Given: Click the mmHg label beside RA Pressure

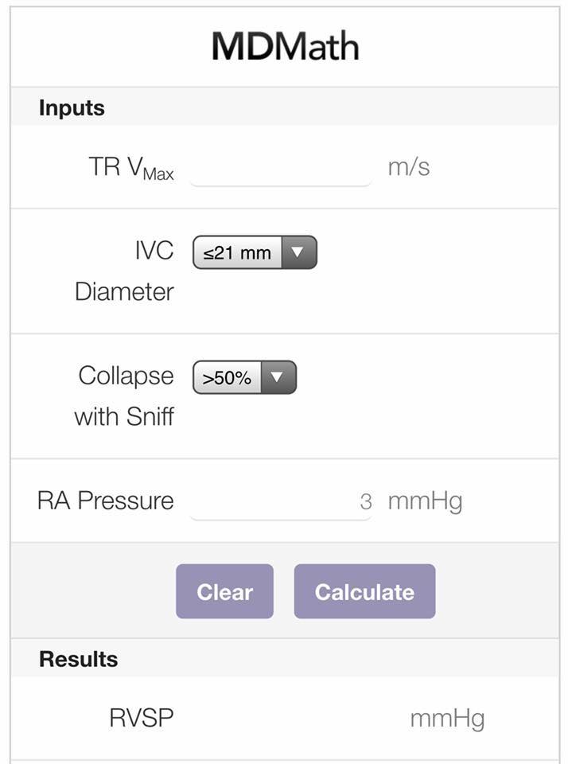Looking at the screenshot, I should pos(424,501).
